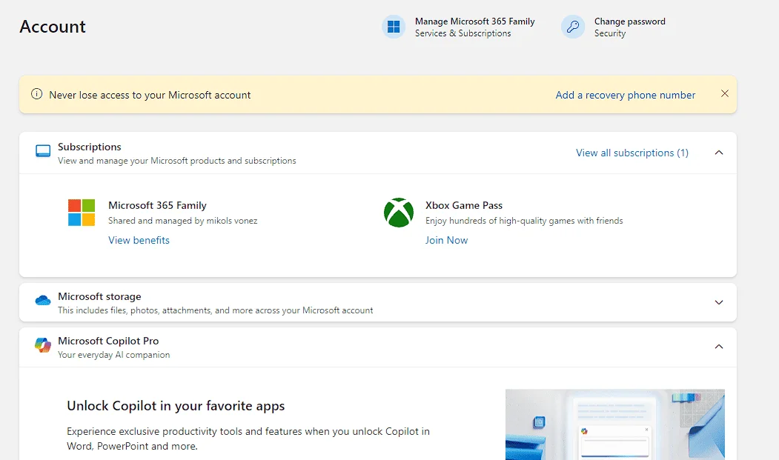Viewport: 779px width, 460px height.
Task: Click Add a recovery phone number
Action: pyautogui.click(x=626, y=95)
